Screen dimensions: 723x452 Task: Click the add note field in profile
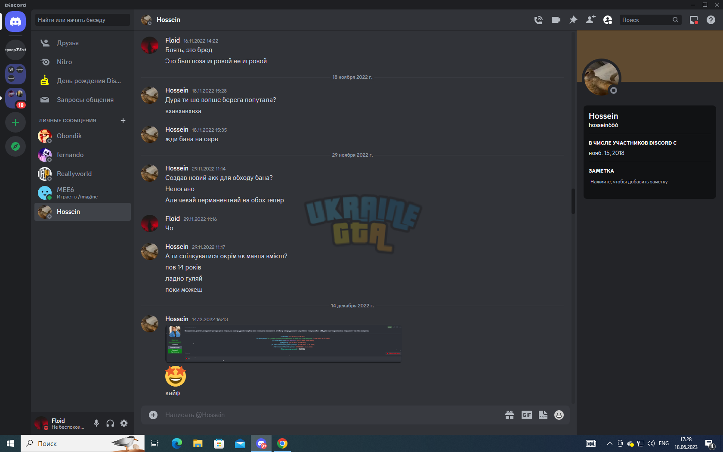click(650, 182)
